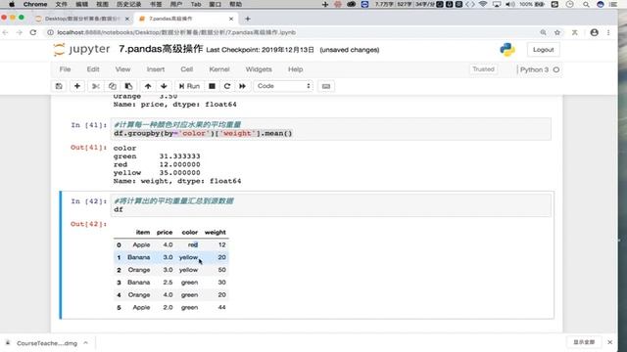
Task: Open the Chrome menu in the macOS menu bar
Action: click(x=35, y=4)
